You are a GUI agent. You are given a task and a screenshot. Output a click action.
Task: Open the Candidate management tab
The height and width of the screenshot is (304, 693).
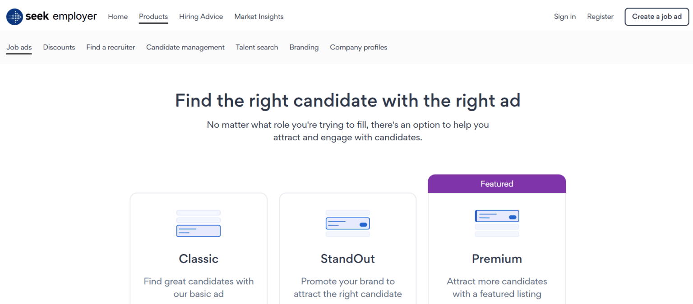185,47
